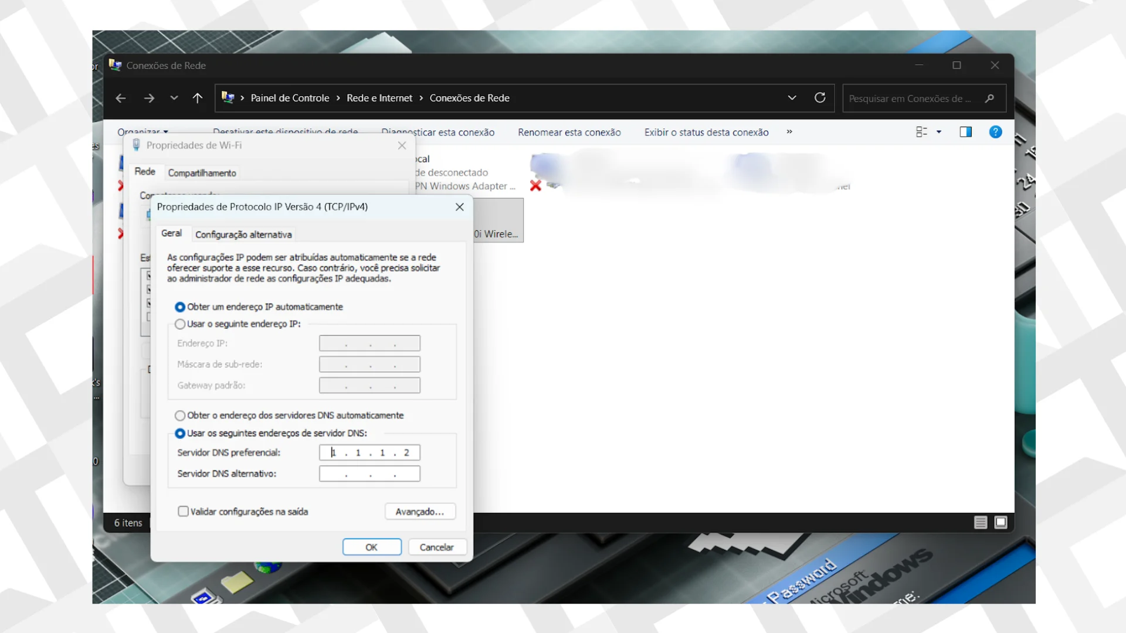Show more toolbar commands chevron
1126x633 pixels.
(789, 132)
